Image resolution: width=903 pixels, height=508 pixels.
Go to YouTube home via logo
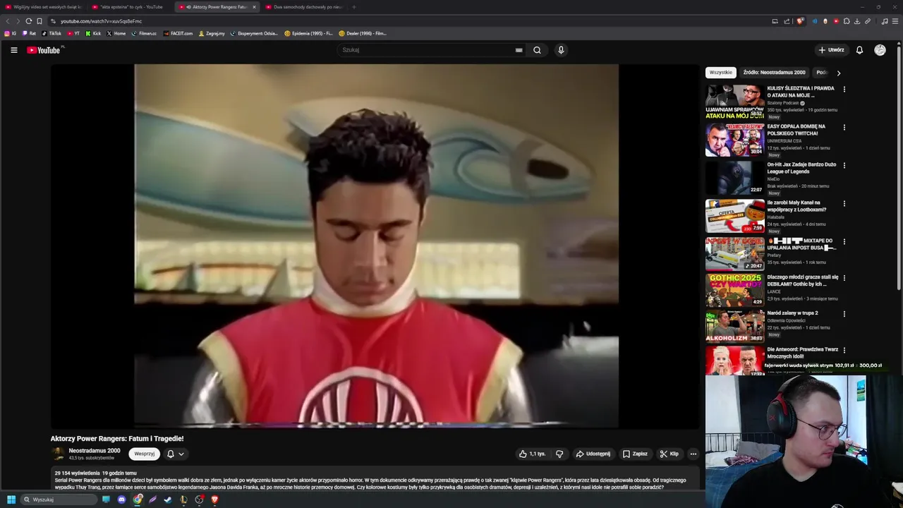(x=44, y=50)
